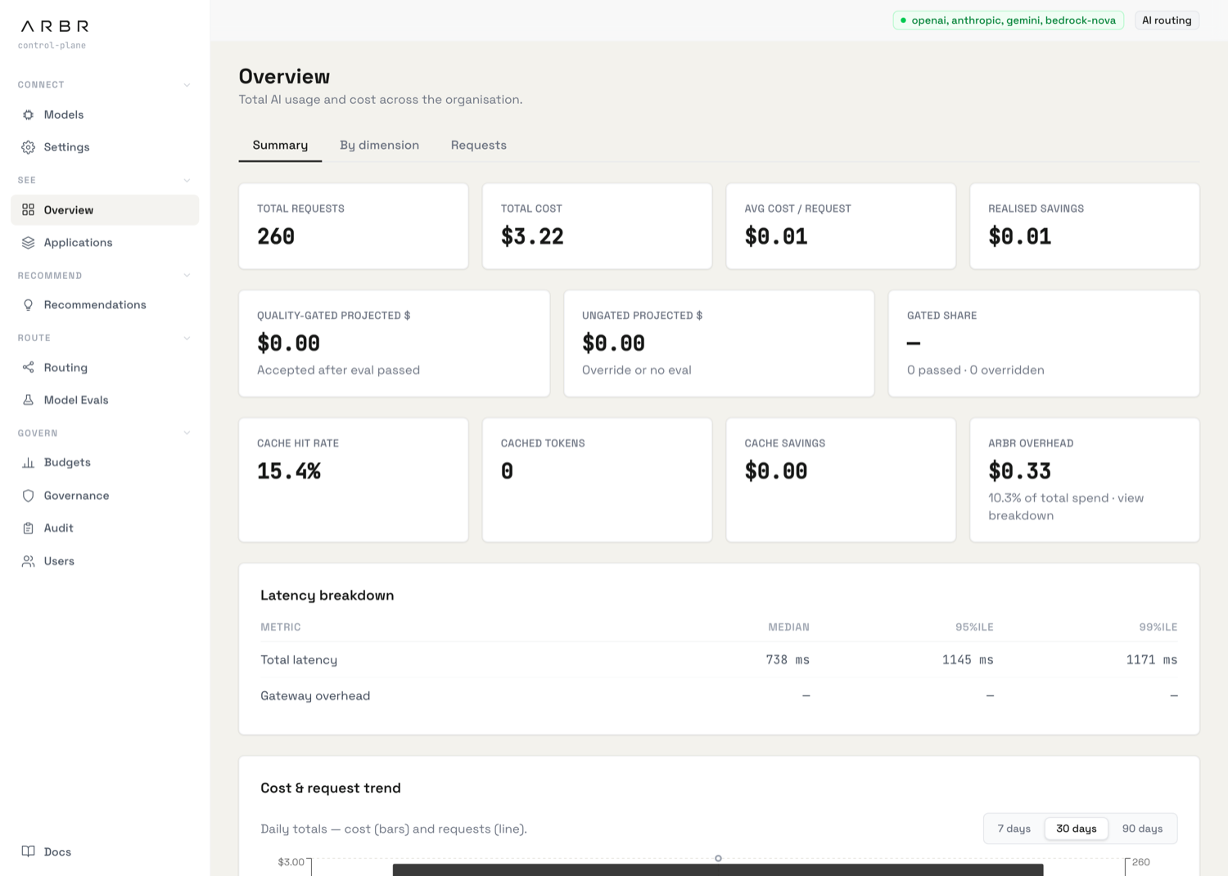
Task: Collapse the CONNECT section chevron
Action: (x=187, y=85)
